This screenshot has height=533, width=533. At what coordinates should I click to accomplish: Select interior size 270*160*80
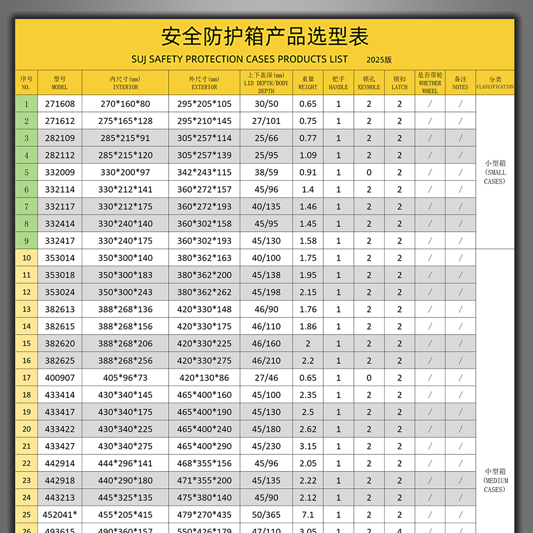125,104
